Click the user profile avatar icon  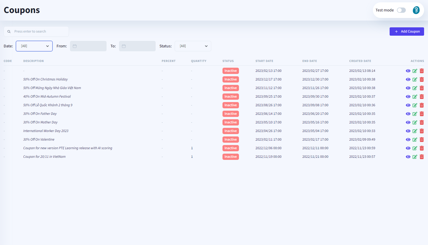pyautogui.click(x=416, y=10)
